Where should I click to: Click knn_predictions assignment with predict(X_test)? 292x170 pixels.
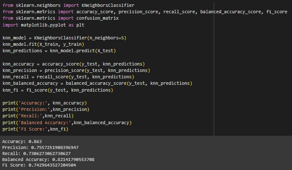(x=59, y=51)
